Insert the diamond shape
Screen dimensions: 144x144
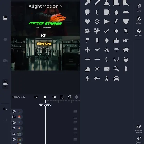[107, 40]
